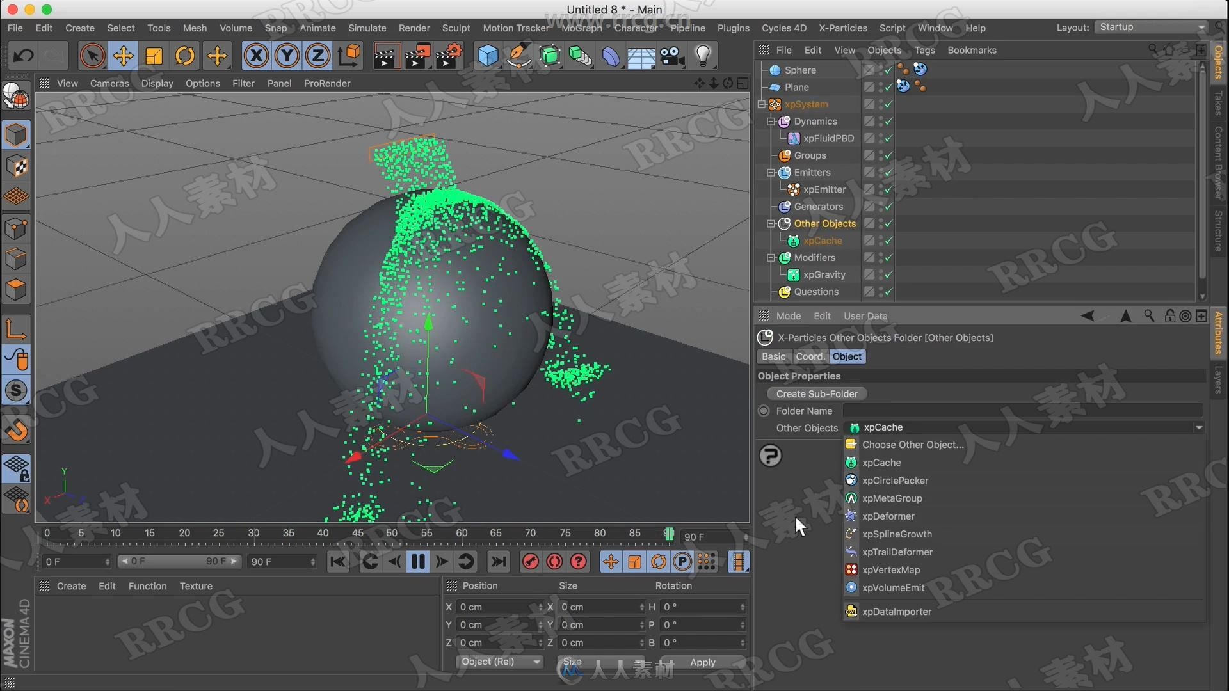This screenshot has width=1229, height=691.
Task: Collapse the Other Objects folder
Action: click(771, 224)
